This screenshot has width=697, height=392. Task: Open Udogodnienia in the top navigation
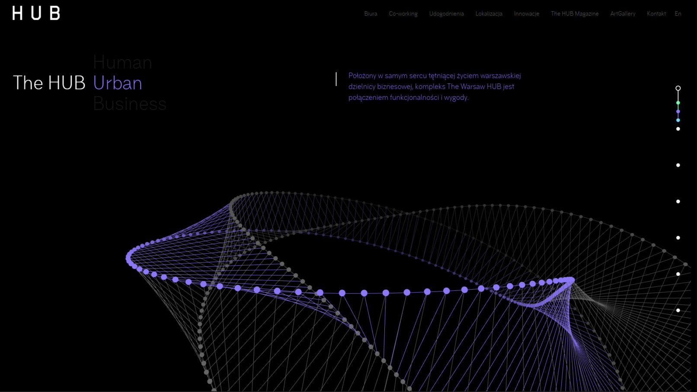coord(446,14)
